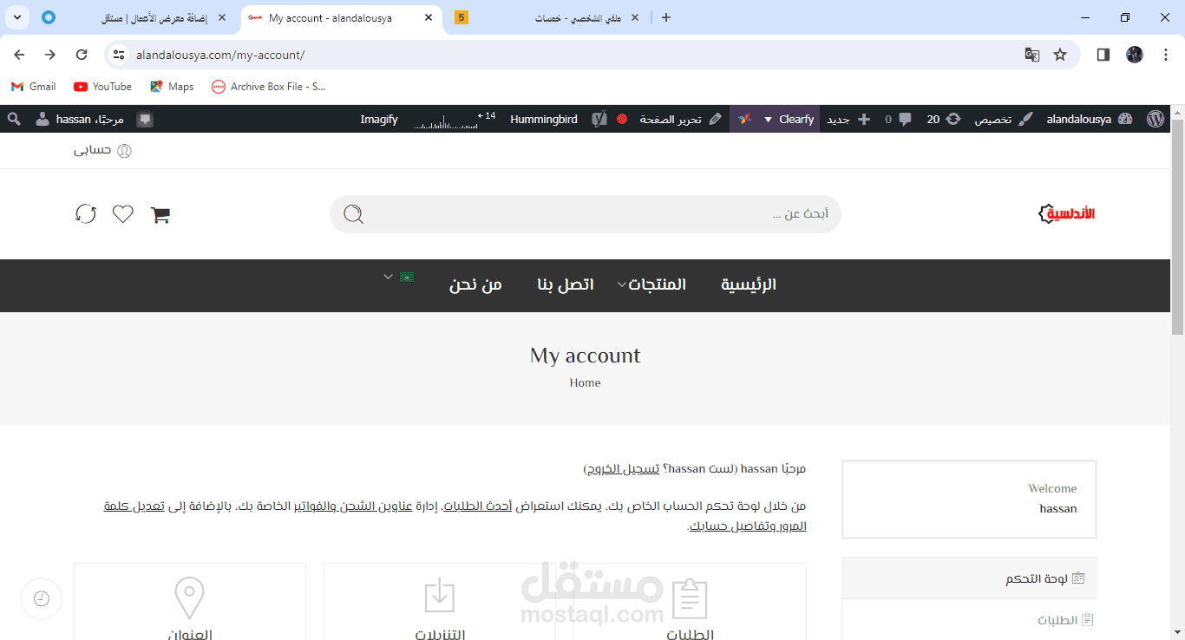Open the alandalousya site dashboard link
Screen dimensions: 1185x640
[1090, 119]
